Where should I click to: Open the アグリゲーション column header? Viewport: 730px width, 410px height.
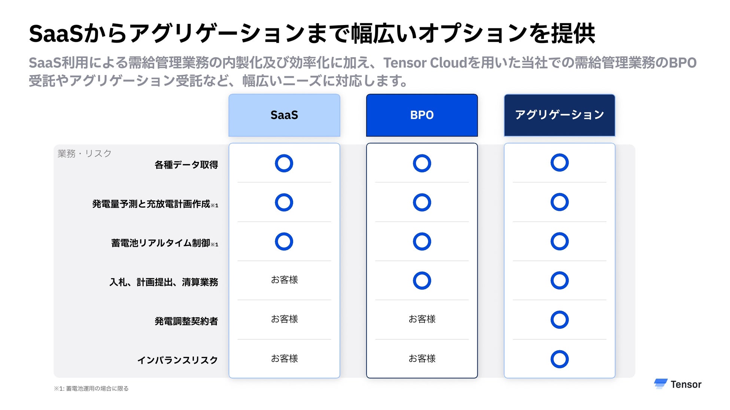point(559,115)
